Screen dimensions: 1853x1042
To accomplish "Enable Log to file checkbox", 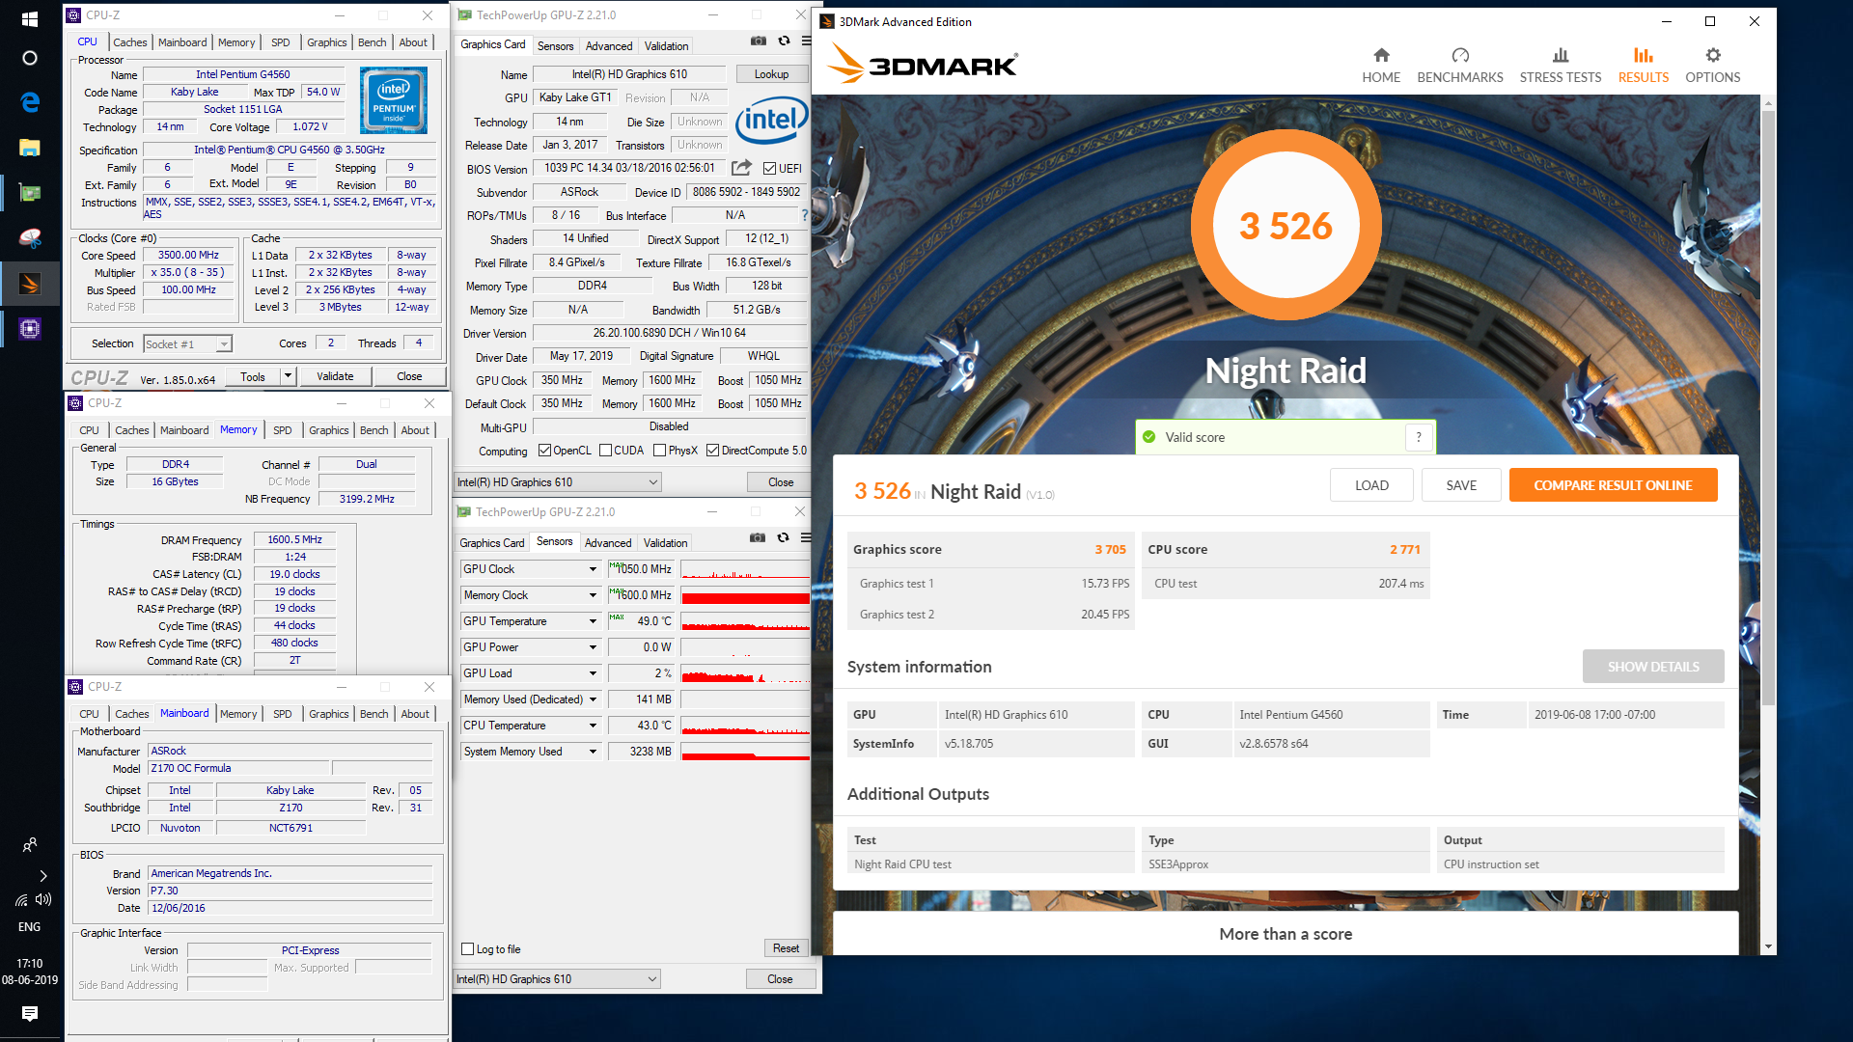I will 467,949.
